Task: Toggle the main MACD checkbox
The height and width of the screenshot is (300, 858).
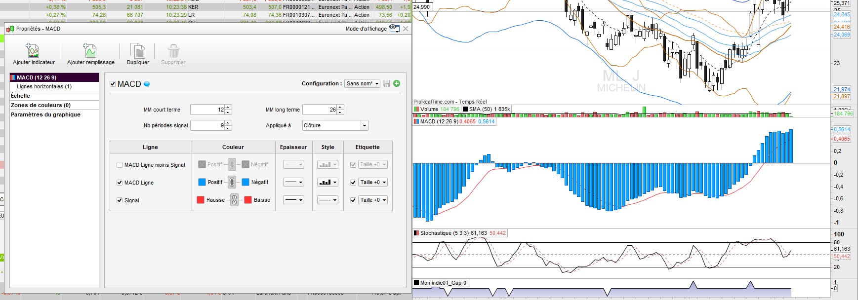Action: click(113, 84)
